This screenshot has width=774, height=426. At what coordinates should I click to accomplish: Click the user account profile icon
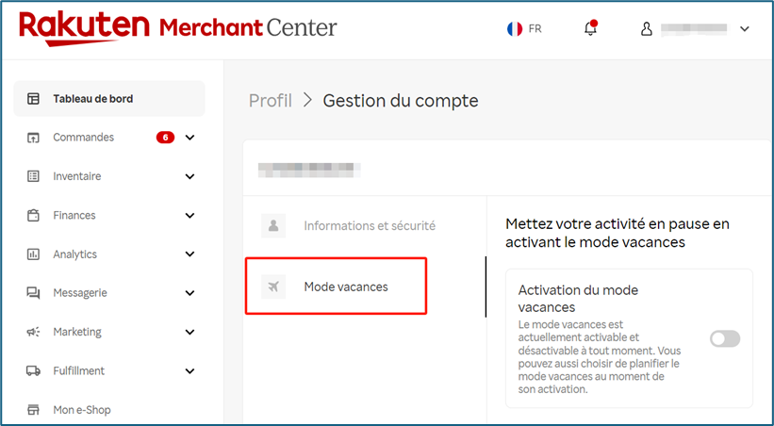tap(647, 29)
